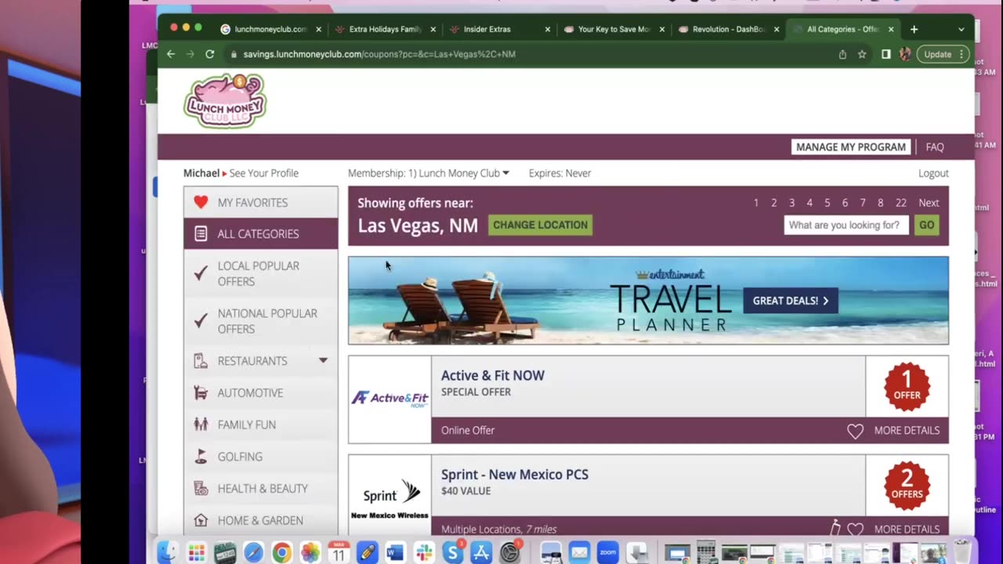Click the Next page link
The image size is (1003, 564).
(929, 203)
